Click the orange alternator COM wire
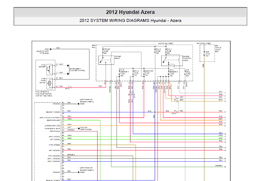Screen dimensions: 255x181 point(142,126)
